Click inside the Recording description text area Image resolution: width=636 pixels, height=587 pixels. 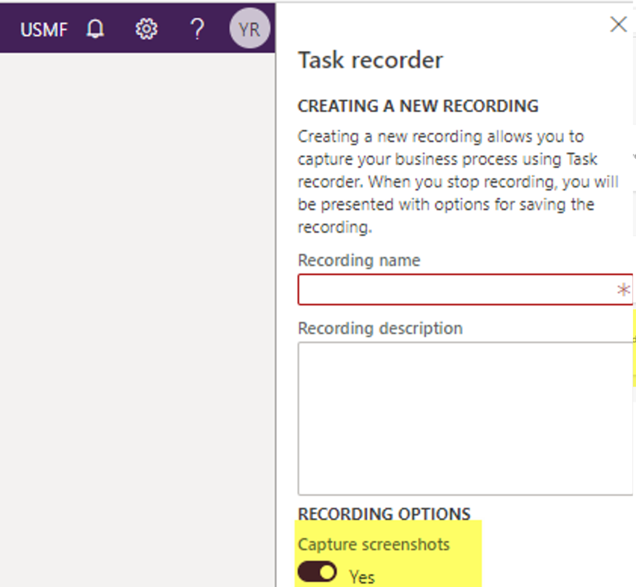[x=465, y=416]
